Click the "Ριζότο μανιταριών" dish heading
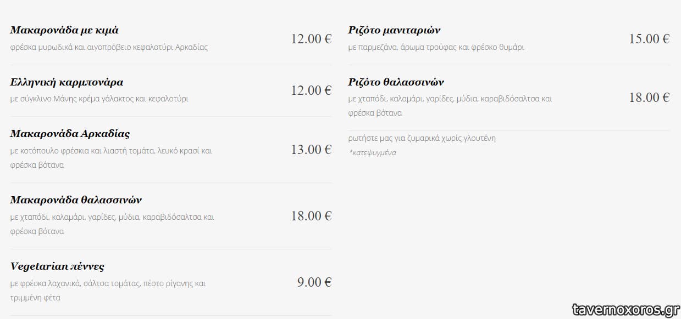 coord(394,30)
